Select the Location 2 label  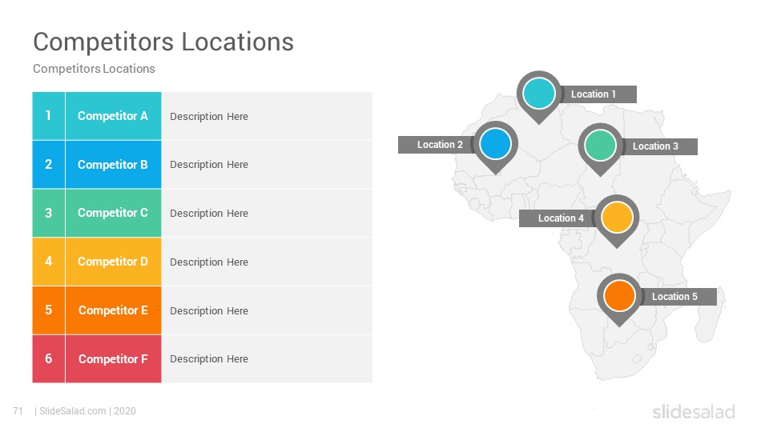(x=436, y=145)
